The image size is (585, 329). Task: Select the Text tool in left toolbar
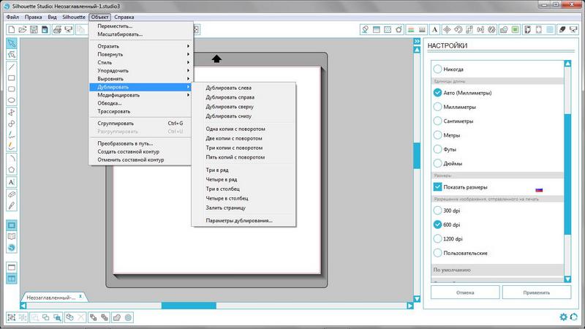(12, 182)
